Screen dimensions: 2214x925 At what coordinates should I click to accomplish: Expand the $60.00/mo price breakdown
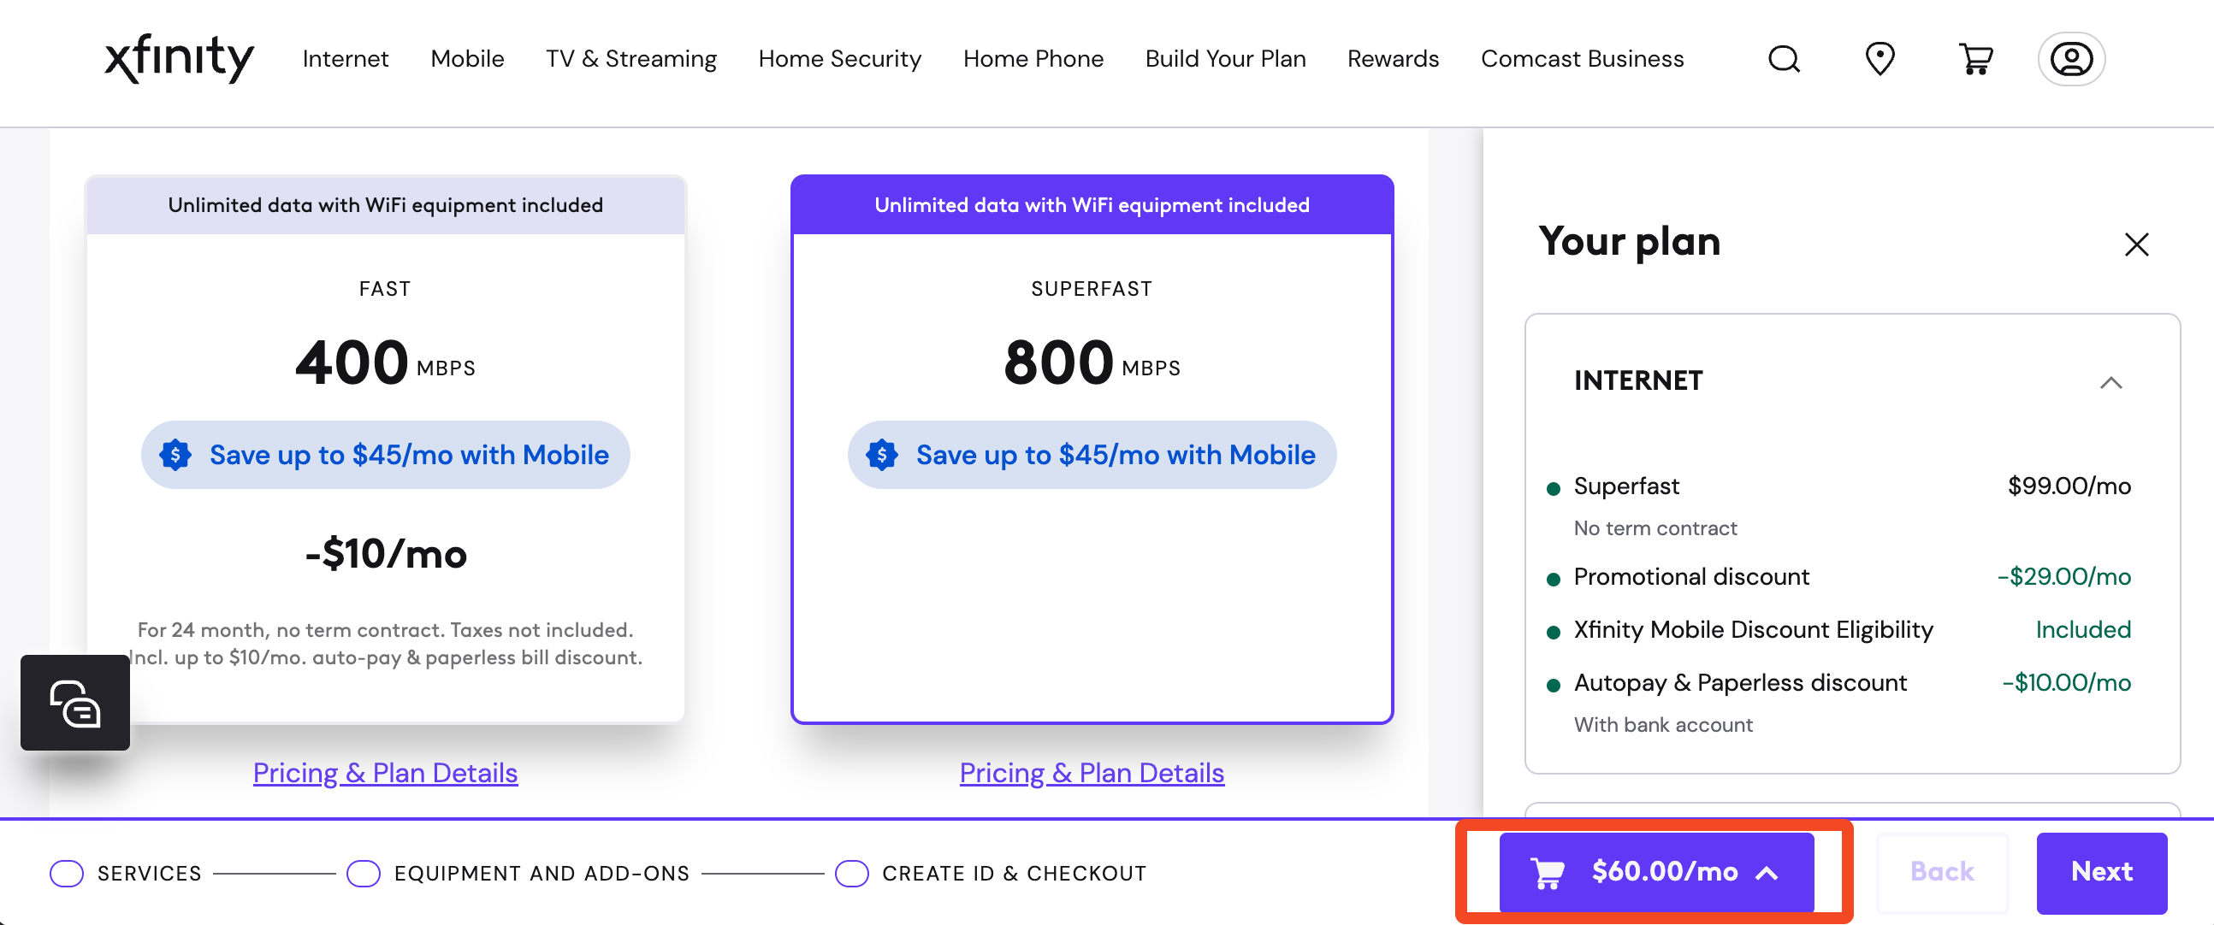[x=1768, y=873]
